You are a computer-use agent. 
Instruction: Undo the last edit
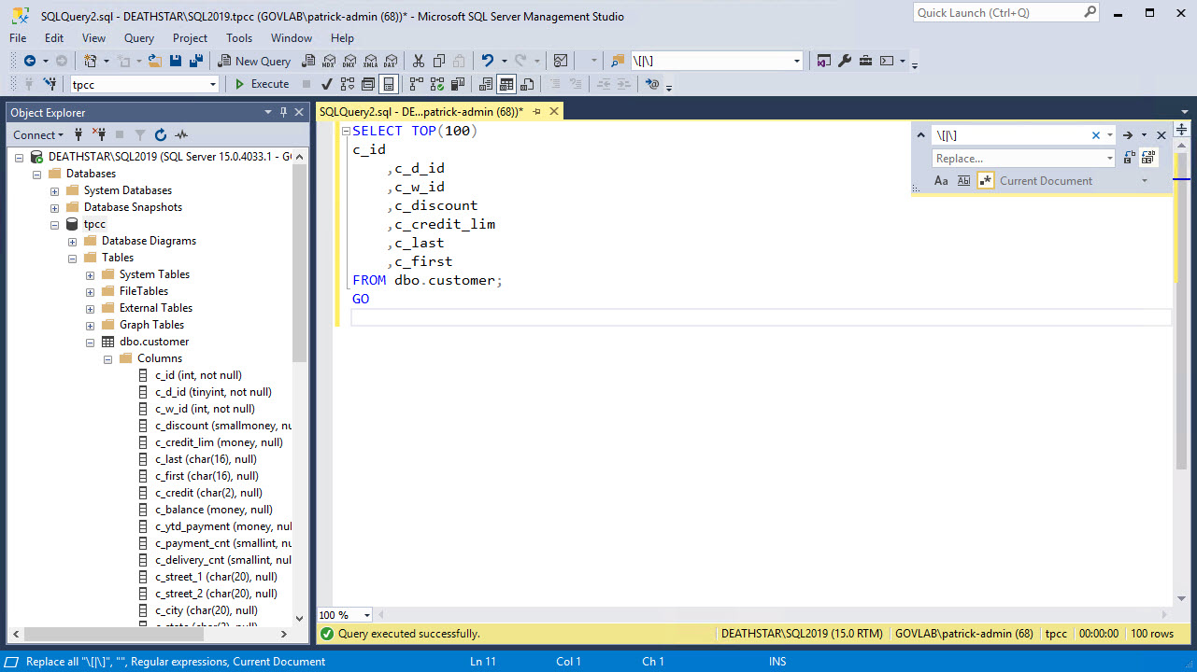tap(488, 60)
